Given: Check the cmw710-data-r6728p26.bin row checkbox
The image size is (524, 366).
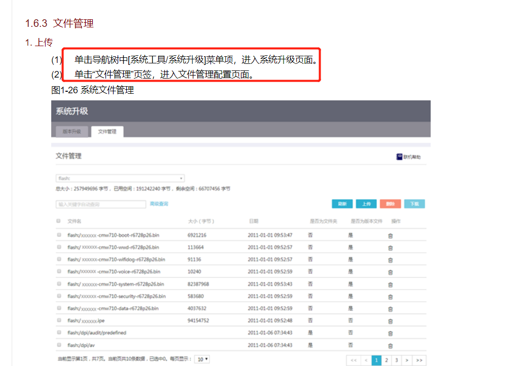Looking at the screenshot, I should click(x=59, y=308).
